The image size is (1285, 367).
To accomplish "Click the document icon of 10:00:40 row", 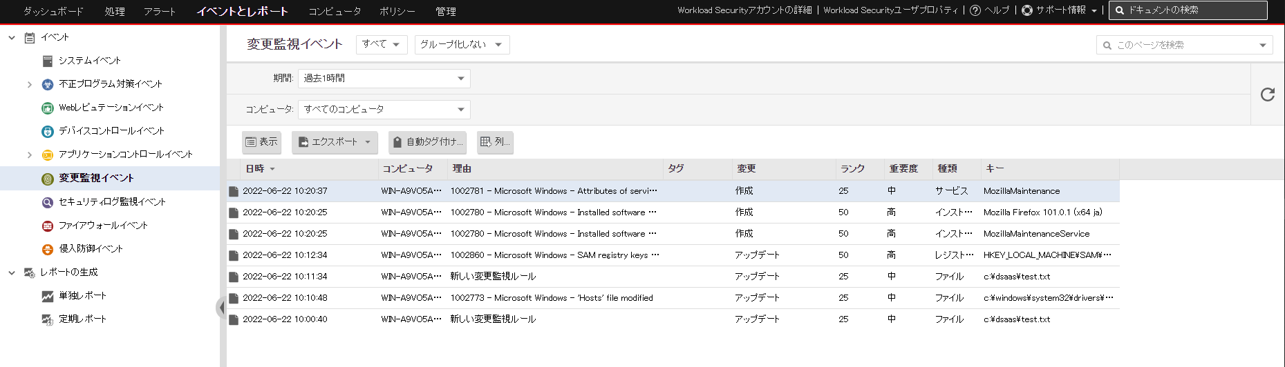I will coord(234,319).
